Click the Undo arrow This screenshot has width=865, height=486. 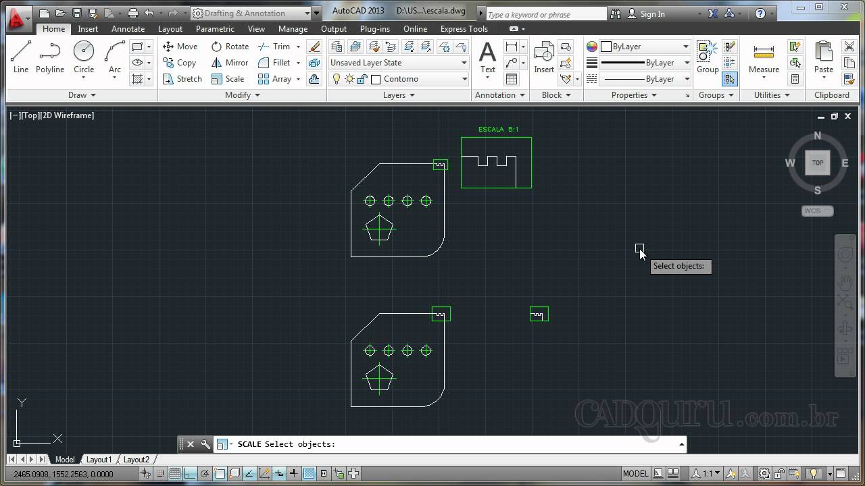point(149,13)
